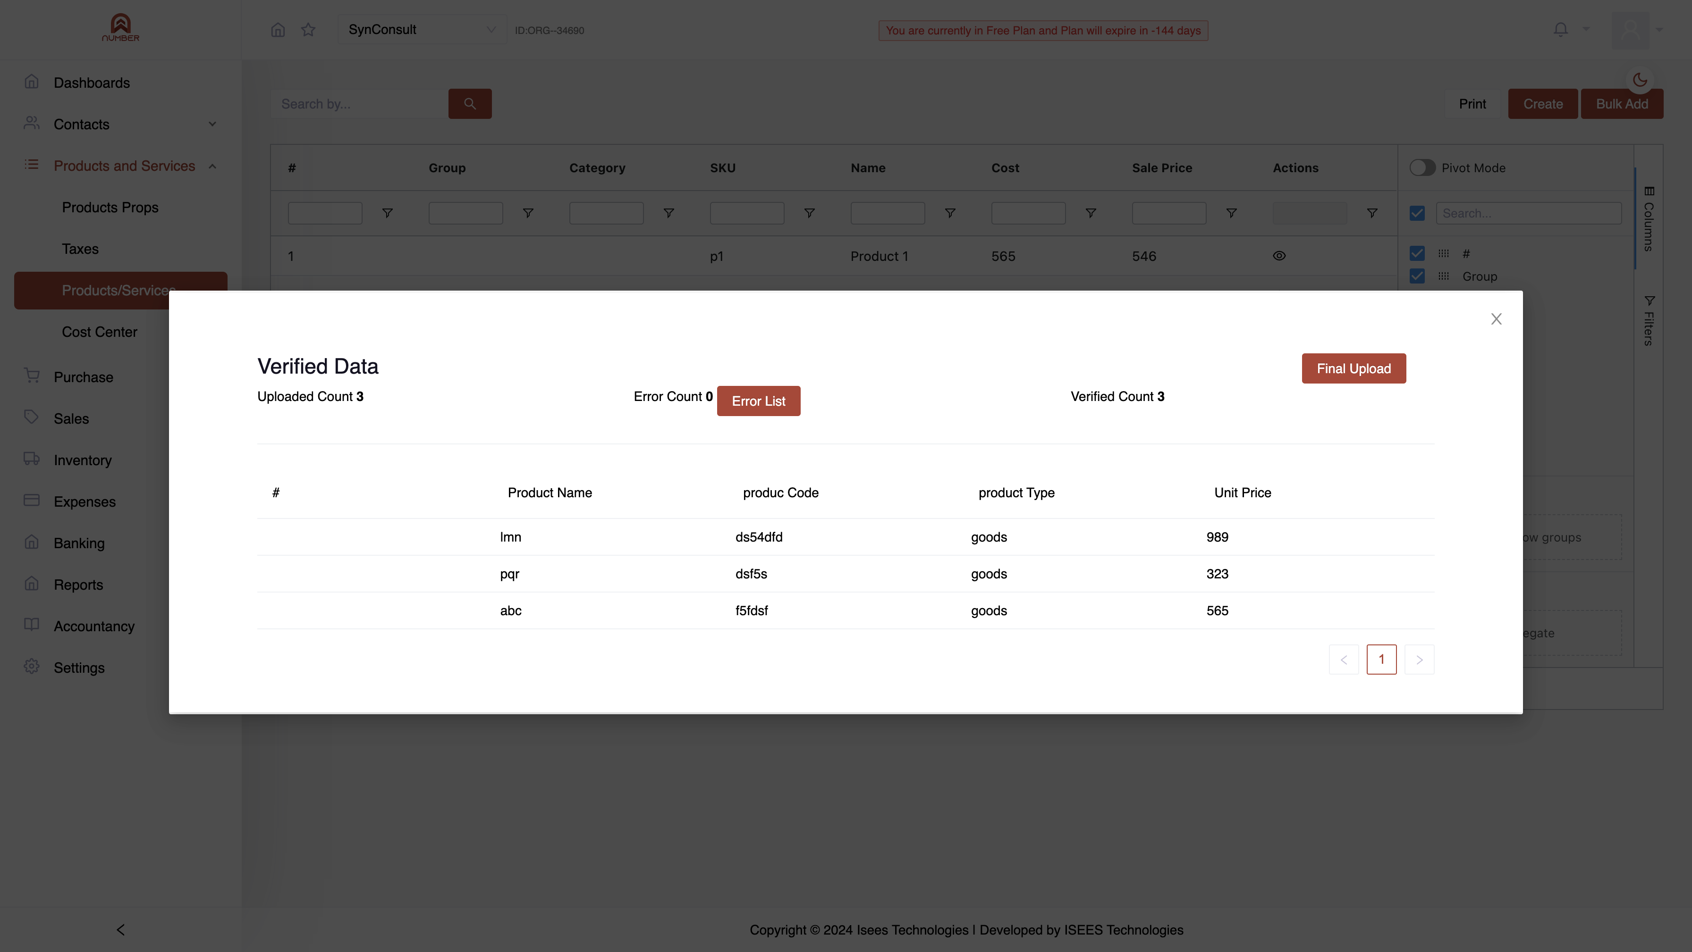Open filter icon for Group column

point(527,213)
